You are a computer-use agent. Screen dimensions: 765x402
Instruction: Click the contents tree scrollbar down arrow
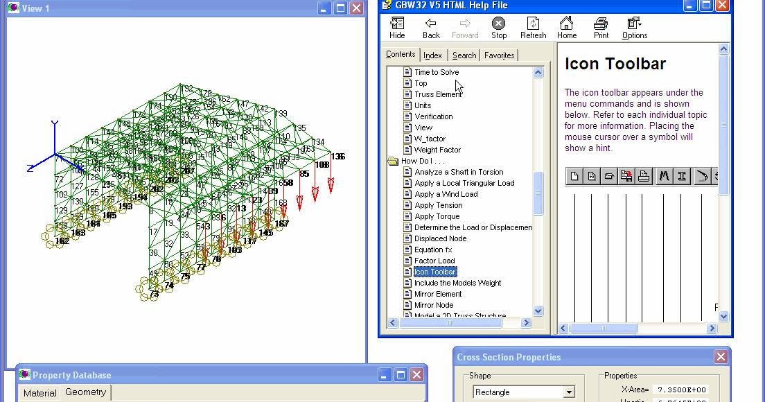[x=538, y=311]
